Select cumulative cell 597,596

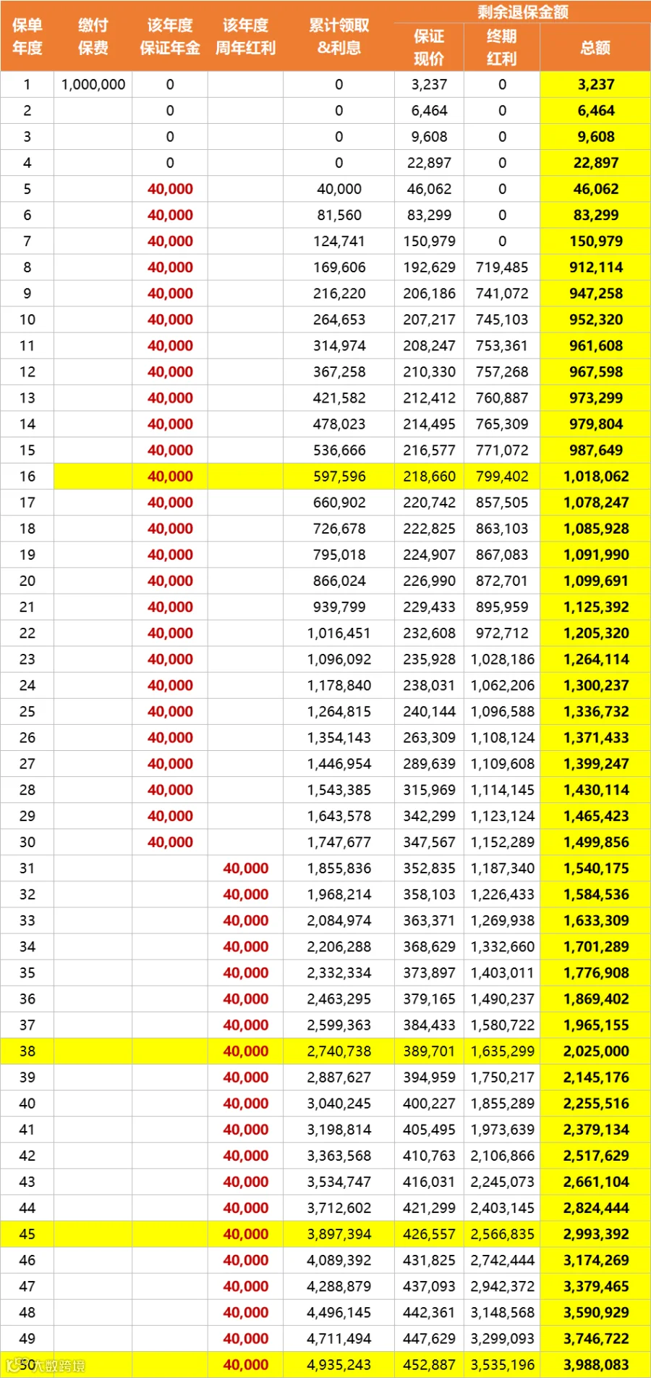pyautogui.click(x=339, y=476)
